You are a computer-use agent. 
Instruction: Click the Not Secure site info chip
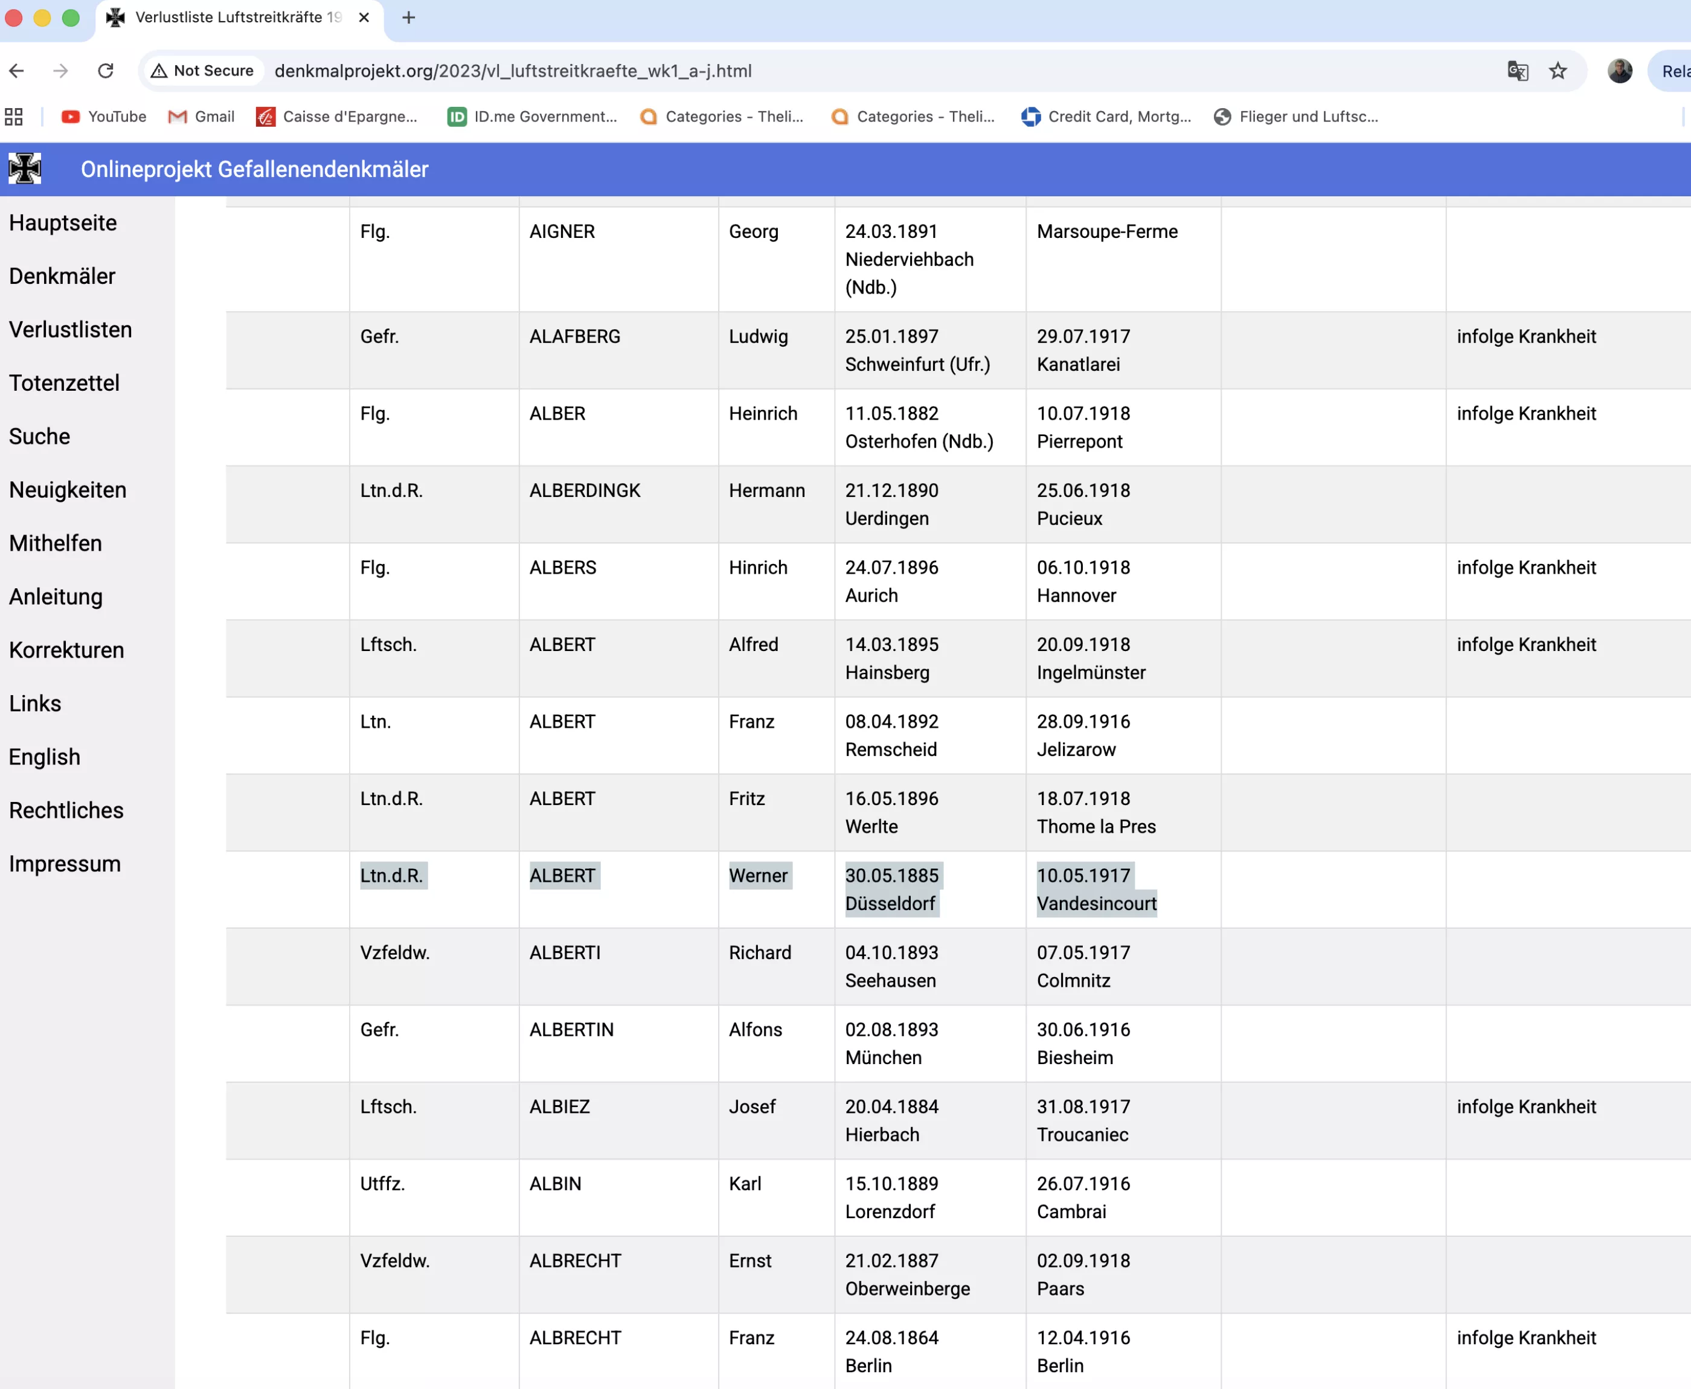pos(203,71)
